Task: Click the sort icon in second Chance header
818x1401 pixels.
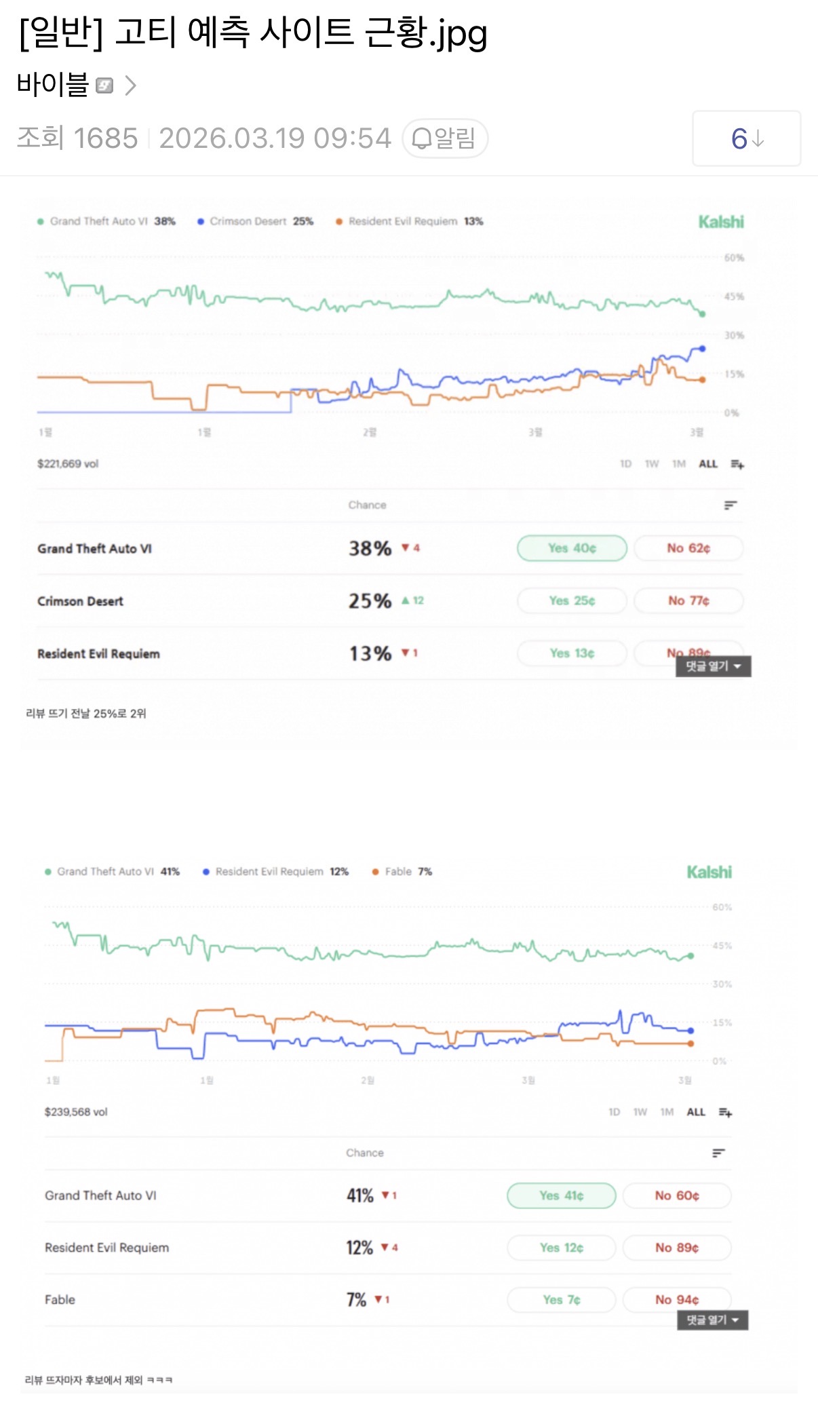Action: 719,1153
